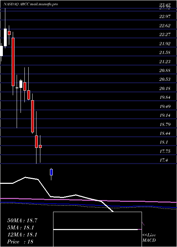Screen dimensions: 177x247
Task: Click the 19.84 price label
Action: pos(165,97)
